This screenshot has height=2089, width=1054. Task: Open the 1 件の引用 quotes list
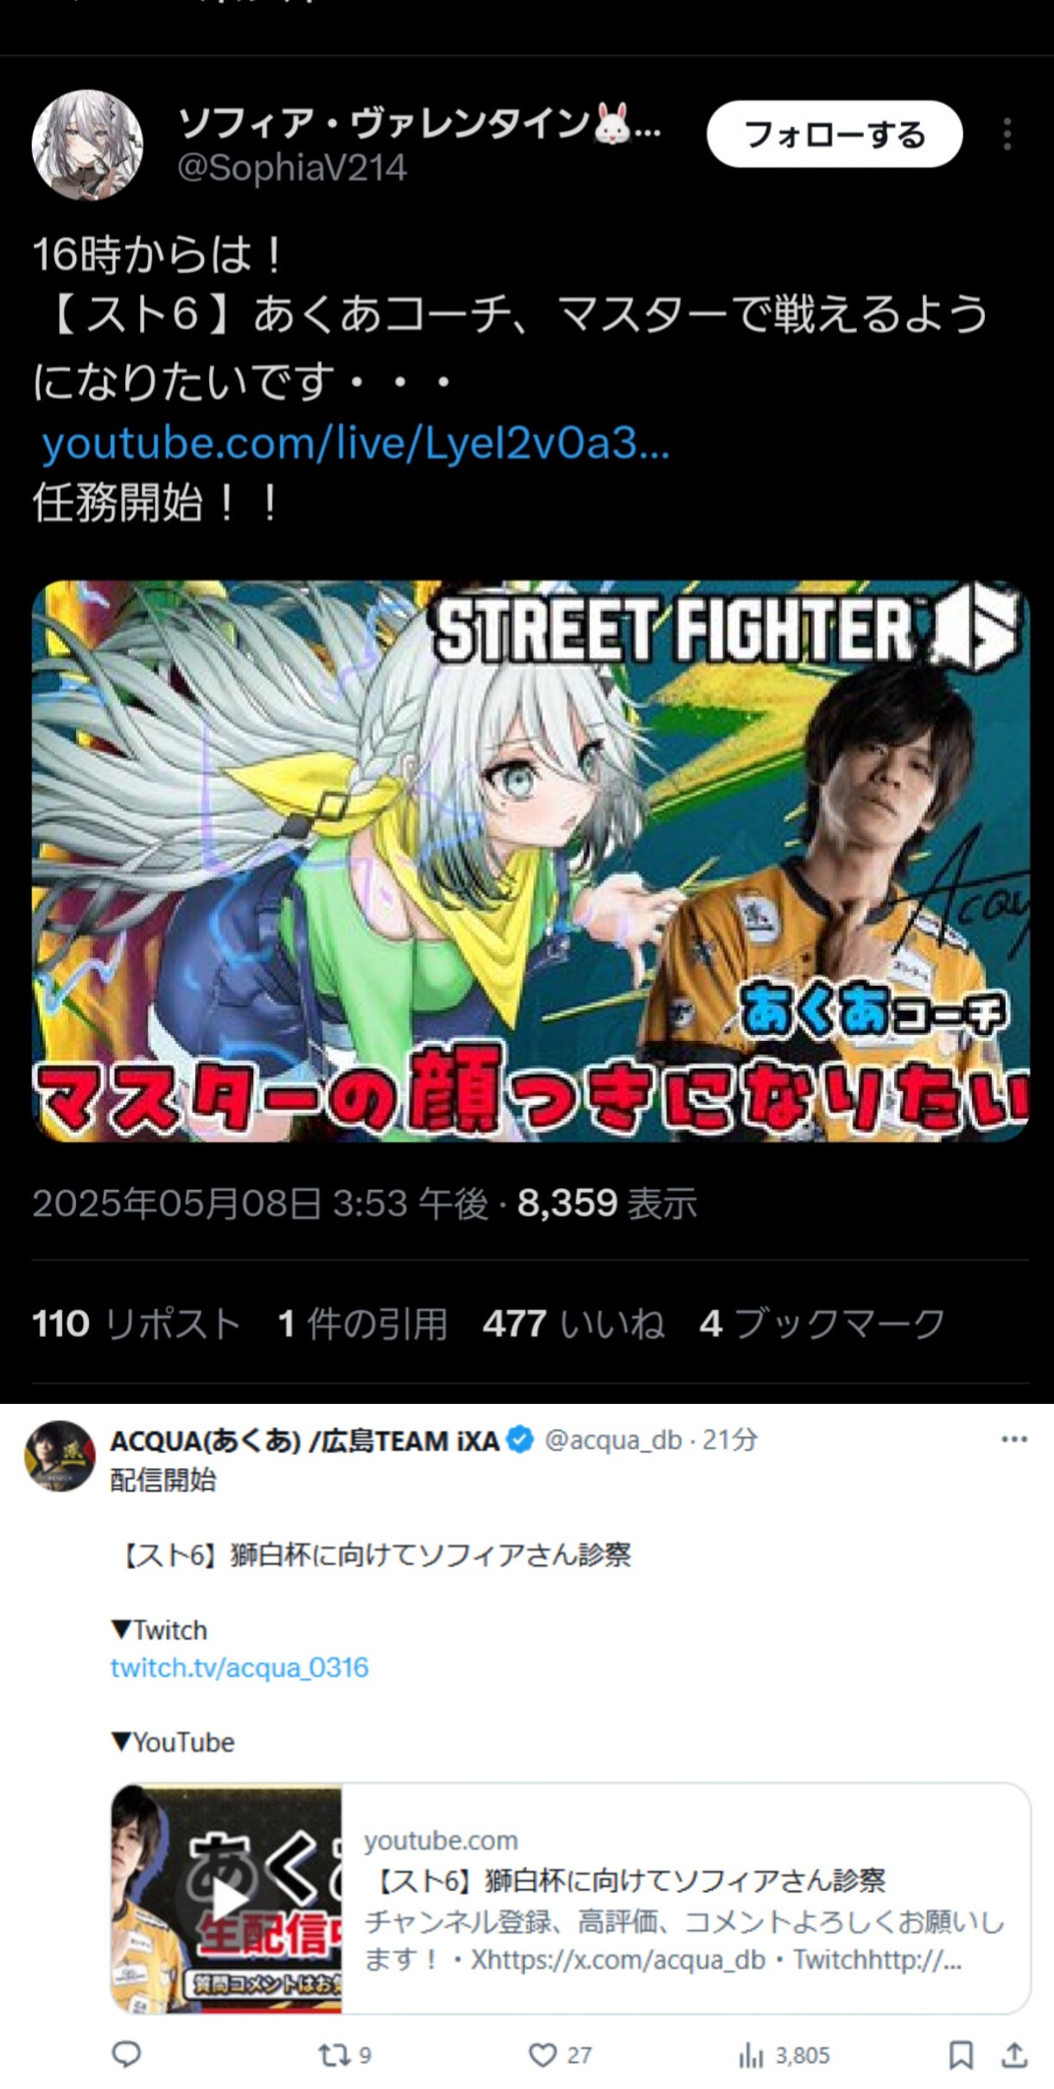click(x=363, y=1324)
